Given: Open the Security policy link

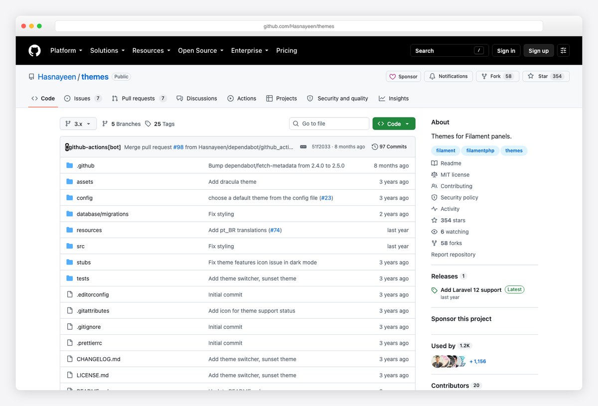Looking at the screenshot, I should pyautogui.click(x=454, y=198).
